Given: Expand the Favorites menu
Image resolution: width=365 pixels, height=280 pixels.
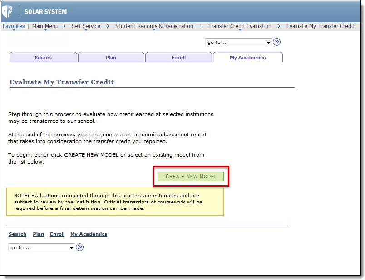Looking at the screenshot, I should [x=14, y=26].
